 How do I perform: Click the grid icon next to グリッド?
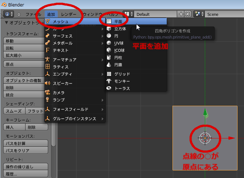(109, 74)
